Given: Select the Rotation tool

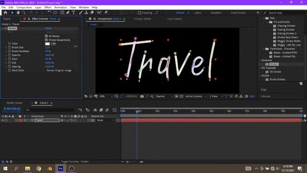Looking at the screenshot, I should pos(49,12).
